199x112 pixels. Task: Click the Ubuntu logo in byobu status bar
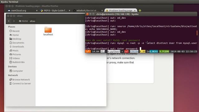click(88, 51)
